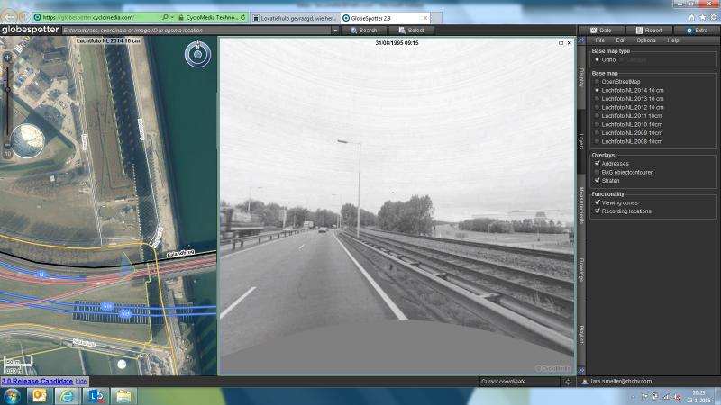The image size is (721, 405).
Task: Toggle the Straten overlay checkbox
Action: pyautogui.click(x=597, y=181)
